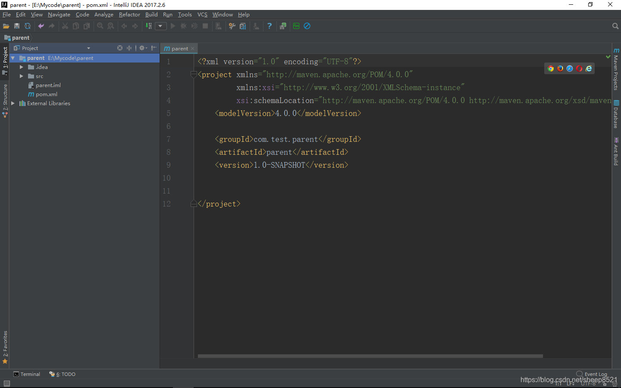Viewport: 621px width, 388px height.
Task: Hide the Project panel with the hide icon
Action: pos(154,48)
